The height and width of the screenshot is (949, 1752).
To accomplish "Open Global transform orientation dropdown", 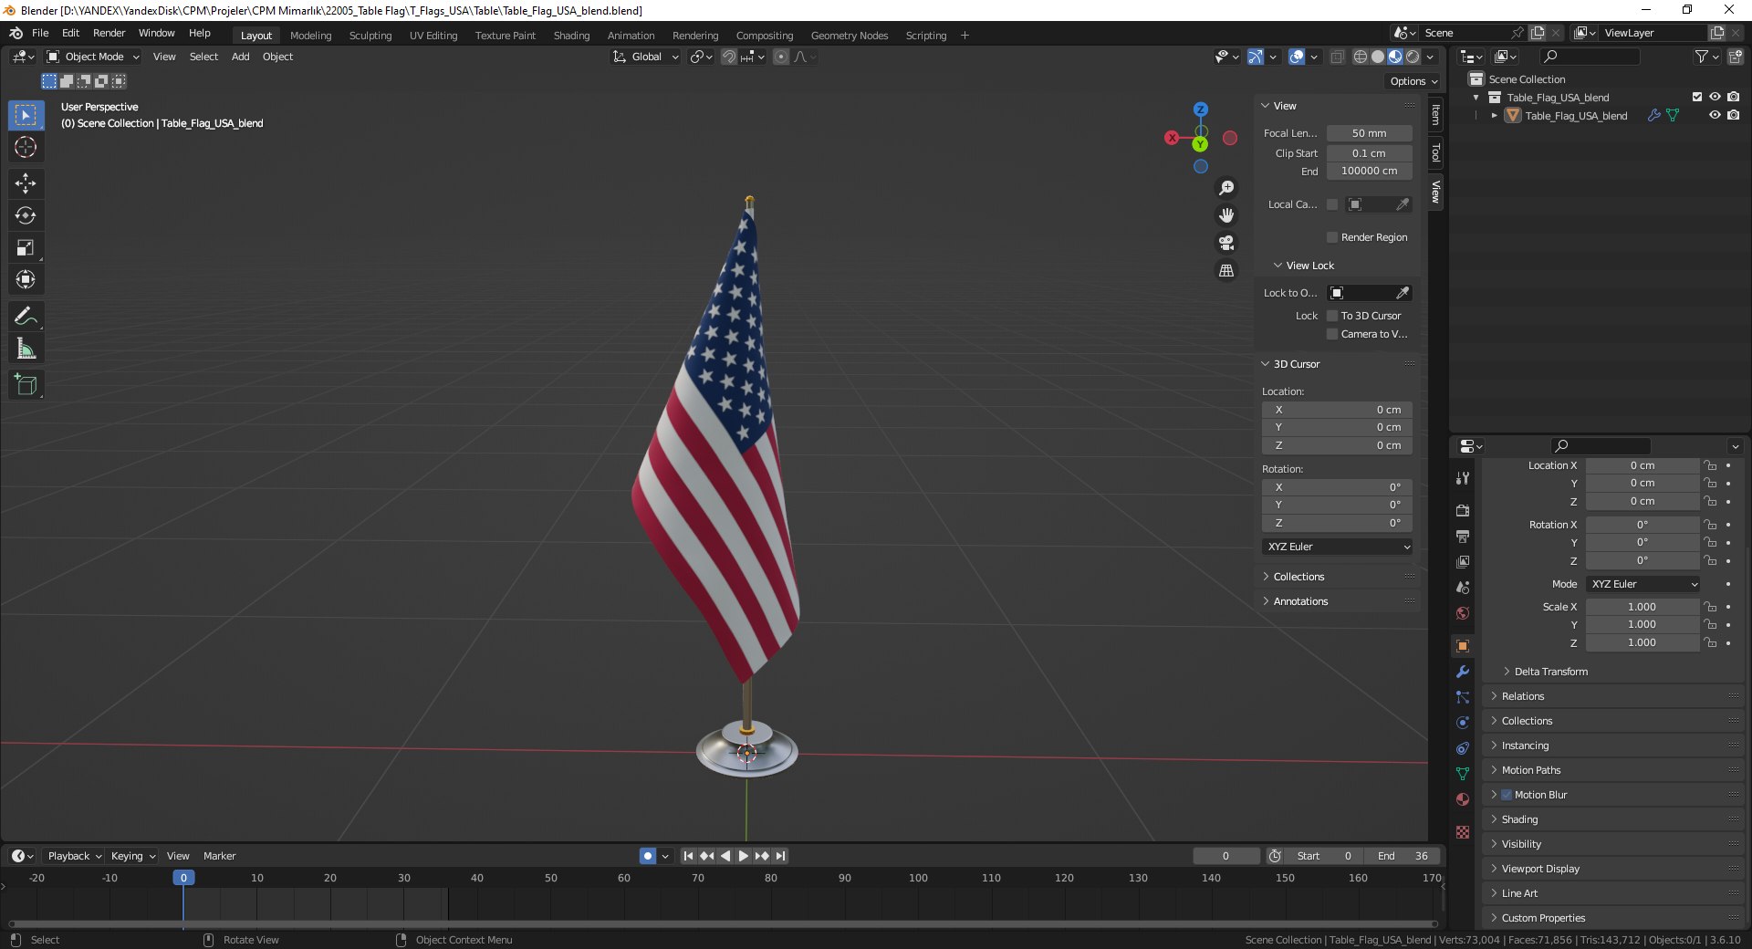I will click(x=646, y=57).
